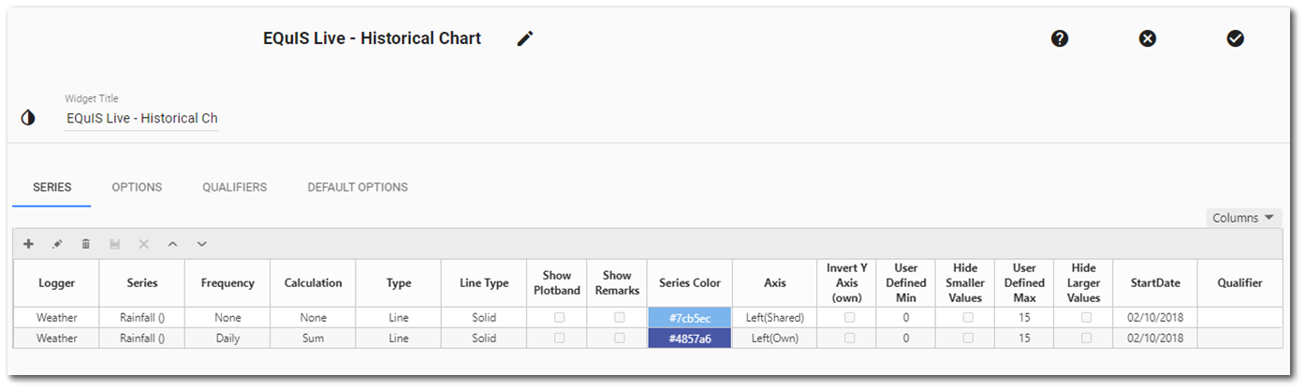Open help via question mark icon

[1060, 38]
